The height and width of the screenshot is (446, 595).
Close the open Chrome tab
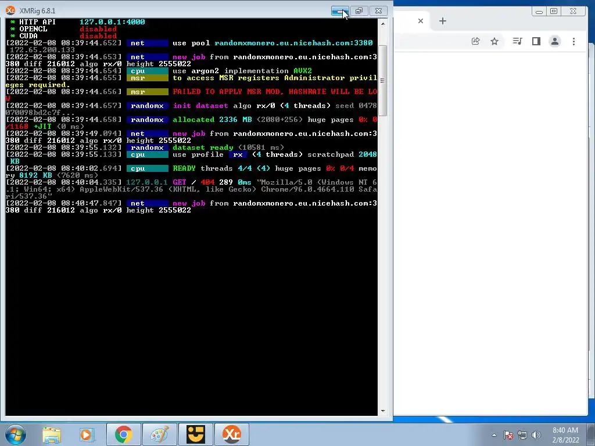coord(421,21)
